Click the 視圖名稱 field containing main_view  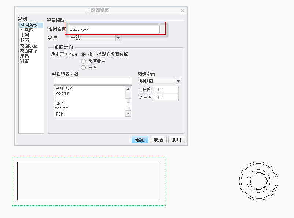pos(114,29)
